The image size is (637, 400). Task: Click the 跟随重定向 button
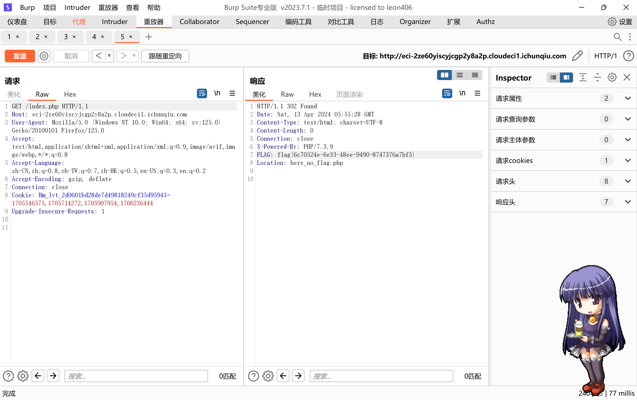165,56
